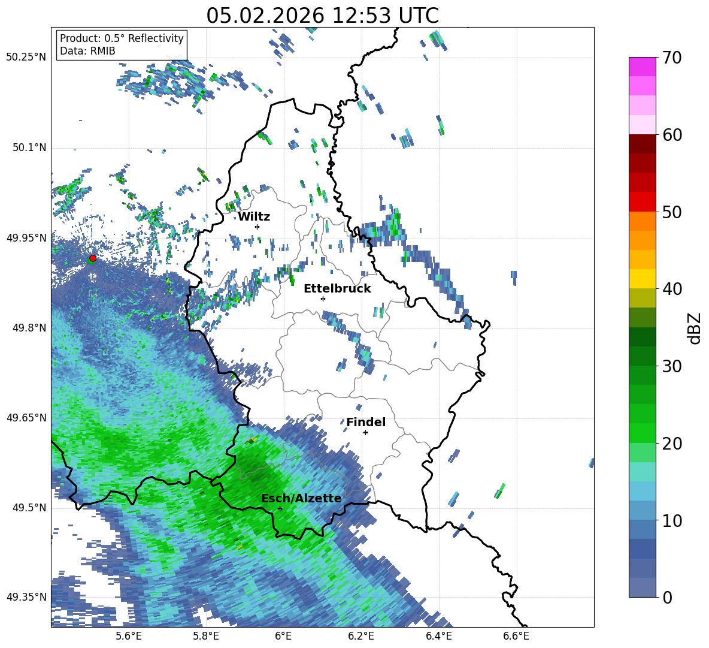The height and width of the screenshot is (648, 709).
Task: Pick the bright red swatch at 50 dBZ
Action: click(x=642, y=202)
